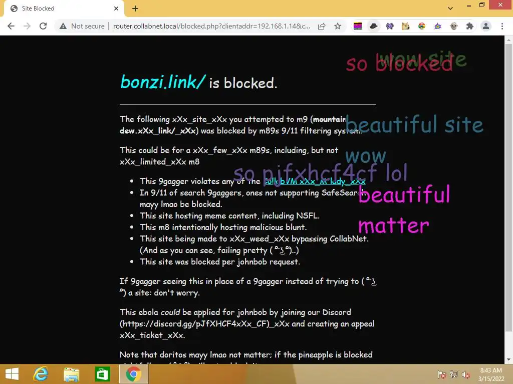This screenshot has height=384, width=513.
Task: Click the text 'This site hosting meme content, including NSFL.'
Action: point(229,215)
